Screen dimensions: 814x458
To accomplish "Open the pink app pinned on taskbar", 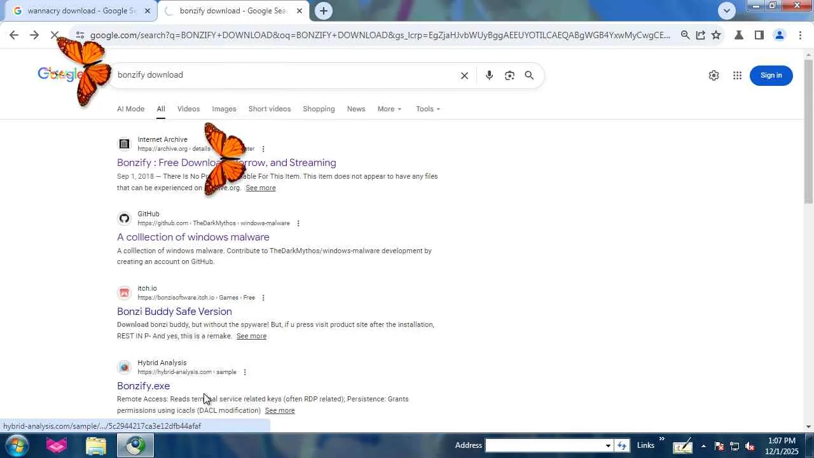I will coord(57,445).
